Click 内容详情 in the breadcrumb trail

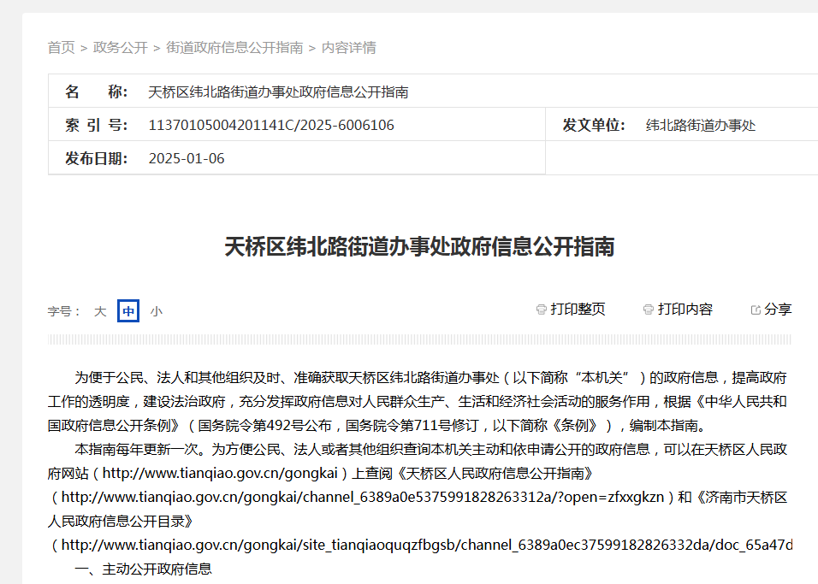(349, 48)
